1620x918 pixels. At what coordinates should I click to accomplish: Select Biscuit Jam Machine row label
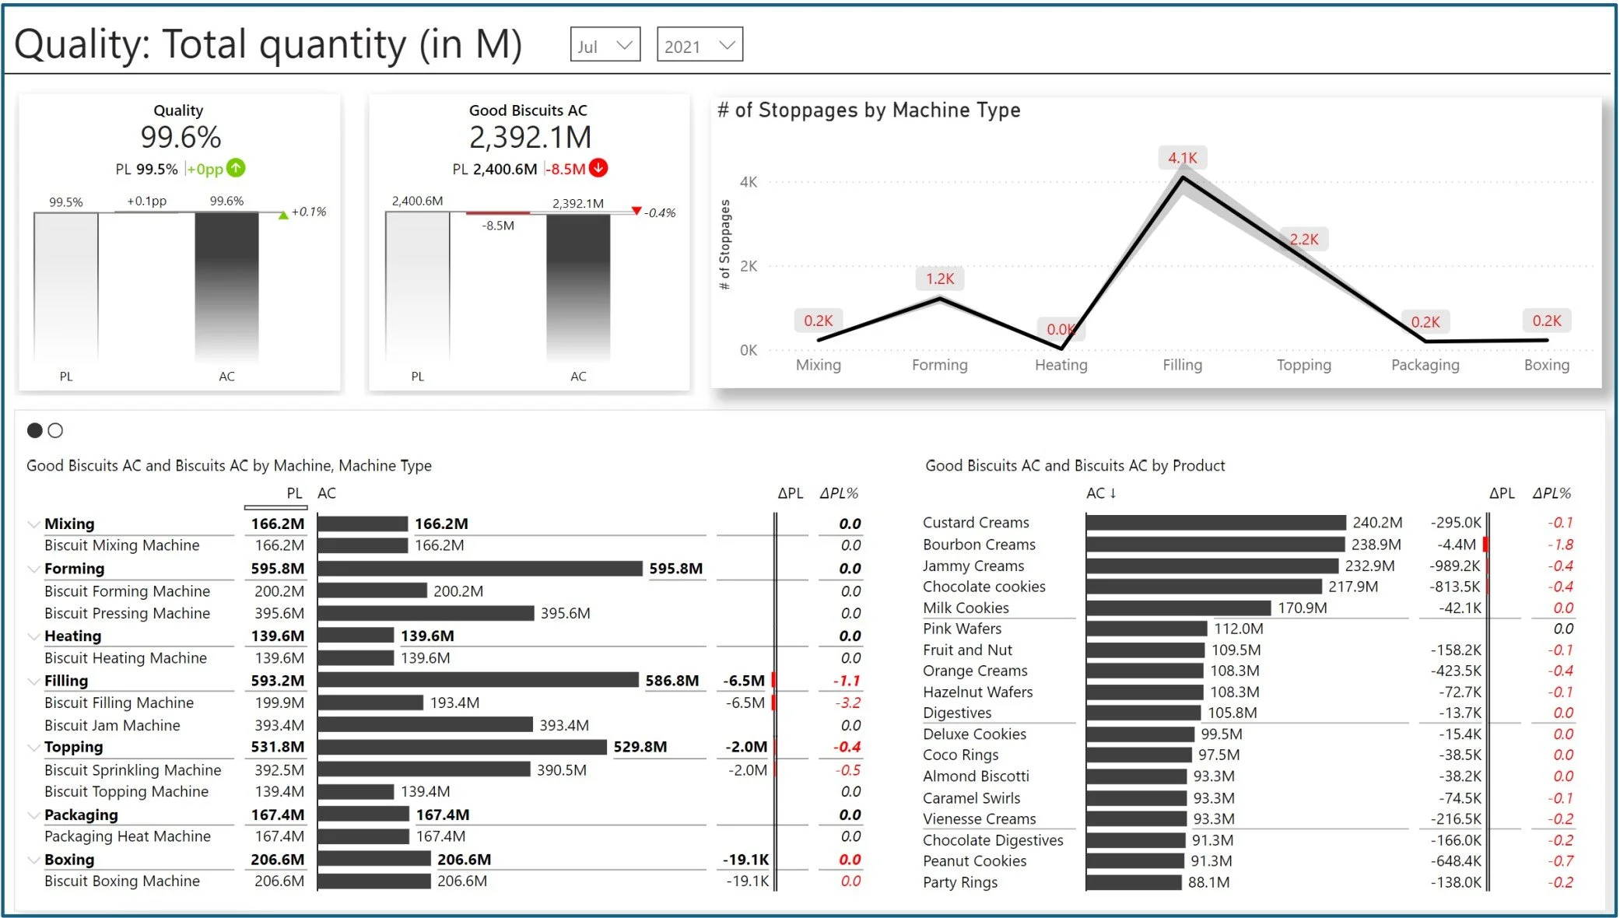[x=112, y=725]
